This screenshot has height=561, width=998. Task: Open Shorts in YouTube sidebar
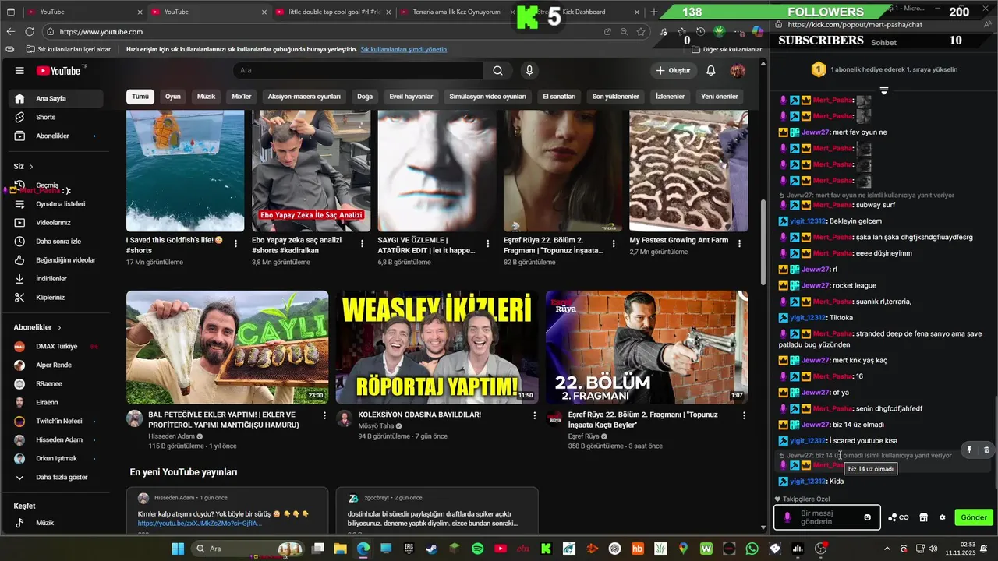(56, 118)
